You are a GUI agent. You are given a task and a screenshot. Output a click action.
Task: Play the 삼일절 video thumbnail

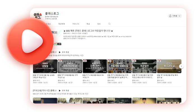(45, 66)
